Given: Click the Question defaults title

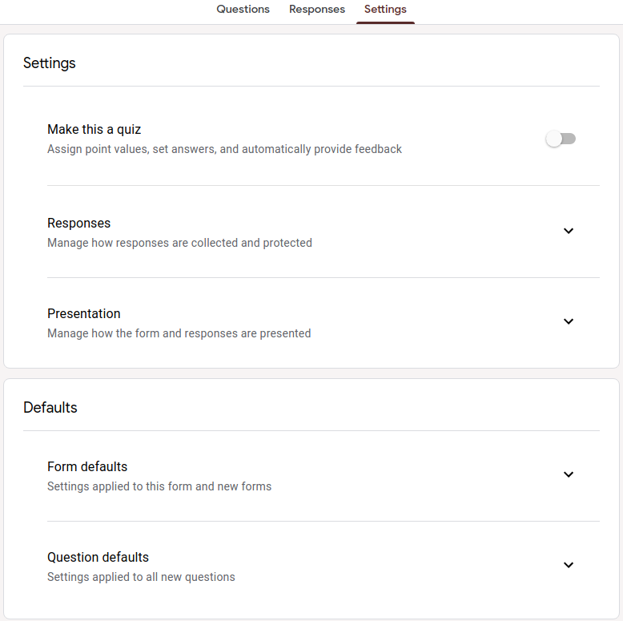Looking at the screenshot, I should coord(98,558).
